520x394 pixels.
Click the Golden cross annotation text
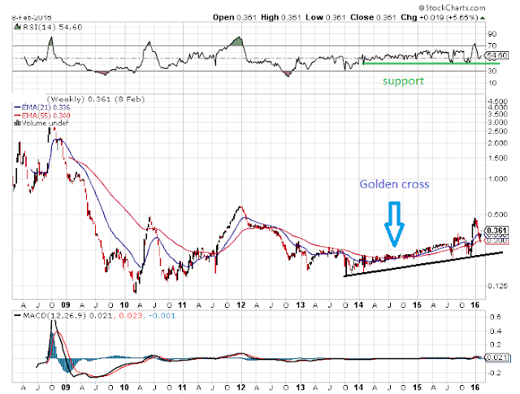pyautogui.click(x=394, y=184)
